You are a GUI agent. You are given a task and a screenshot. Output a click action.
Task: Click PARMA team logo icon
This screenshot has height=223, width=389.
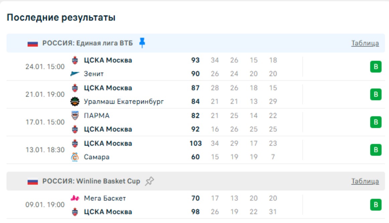click(x=75, y=116)
